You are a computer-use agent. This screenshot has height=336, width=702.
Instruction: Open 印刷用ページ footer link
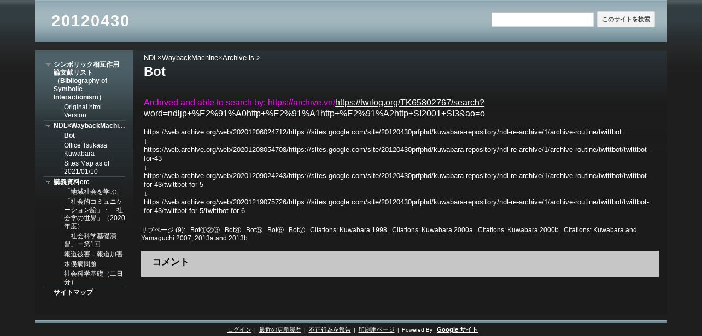[376, 330]
